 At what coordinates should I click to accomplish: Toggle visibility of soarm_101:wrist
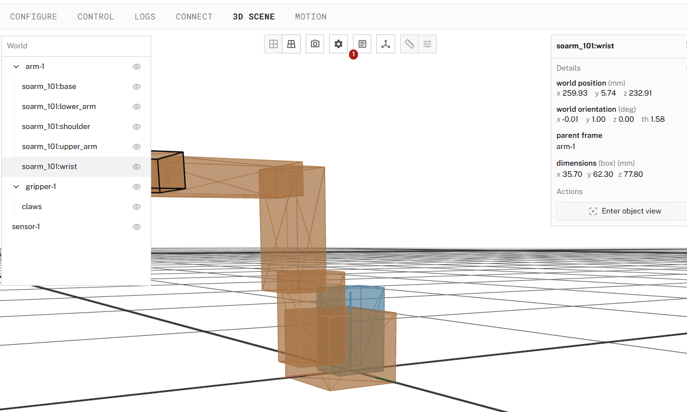click(137, 167)
